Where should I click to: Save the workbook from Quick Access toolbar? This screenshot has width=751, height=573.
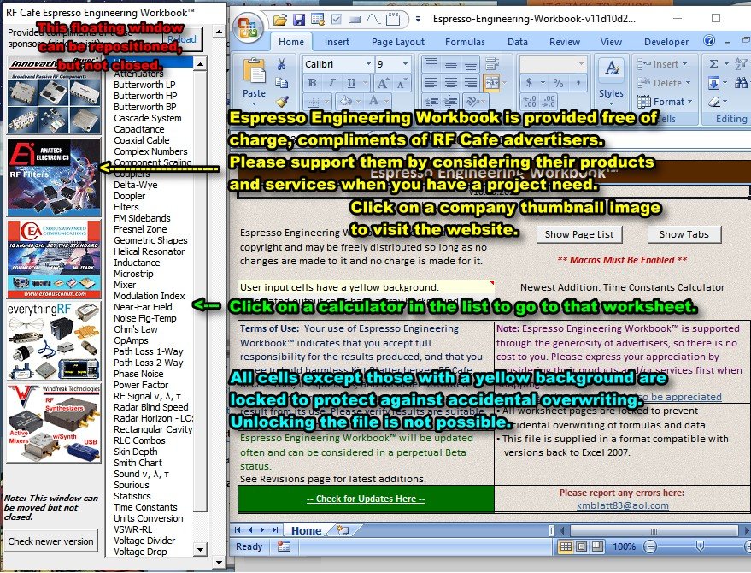tap(299, 19)
